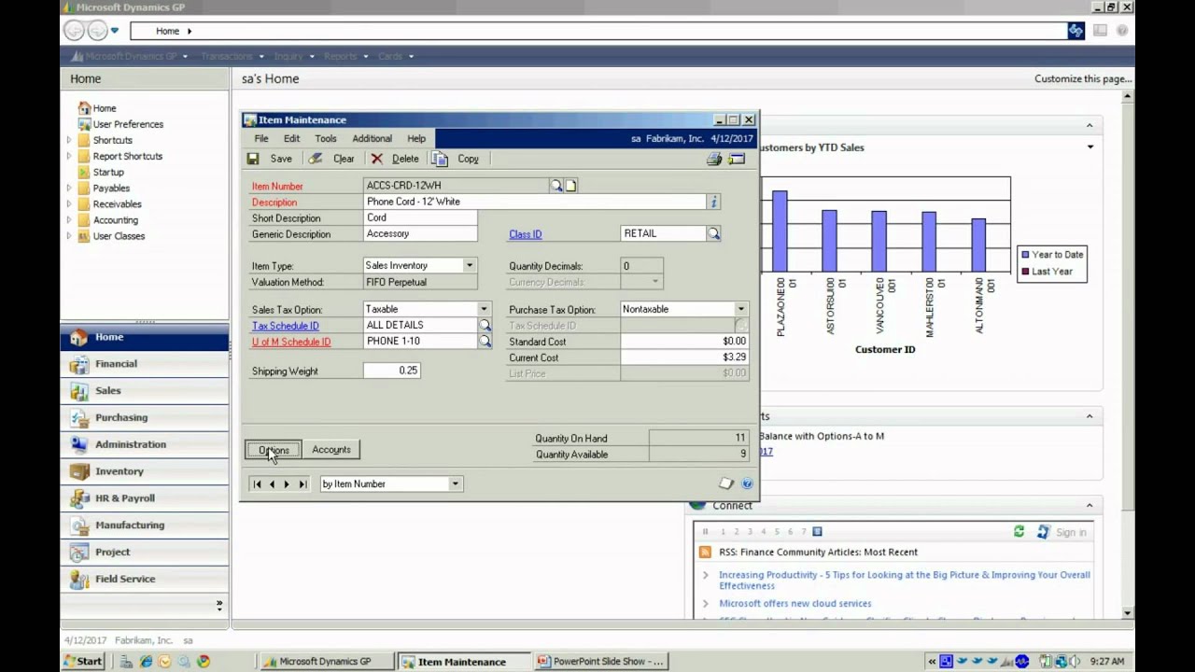
Task: Click the Tax Schedule ID link label
Action: 285,326
